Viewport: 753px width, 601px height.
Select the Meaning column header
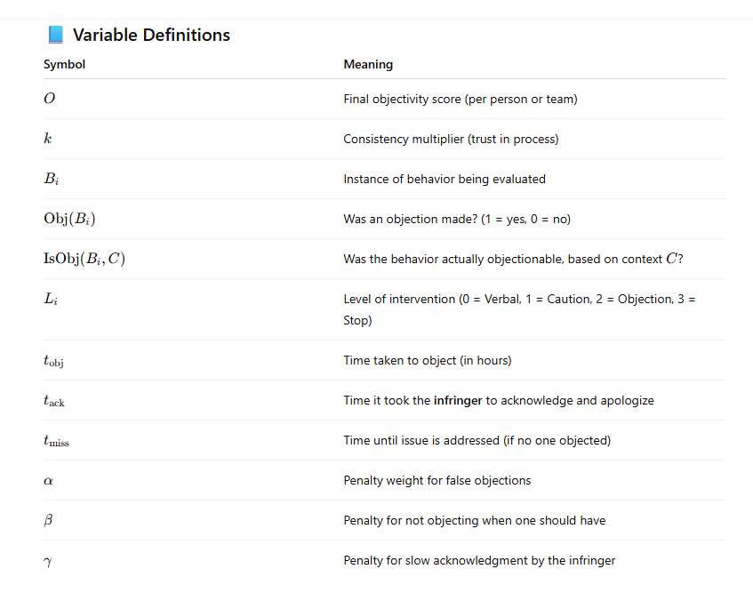coord(368,65)
